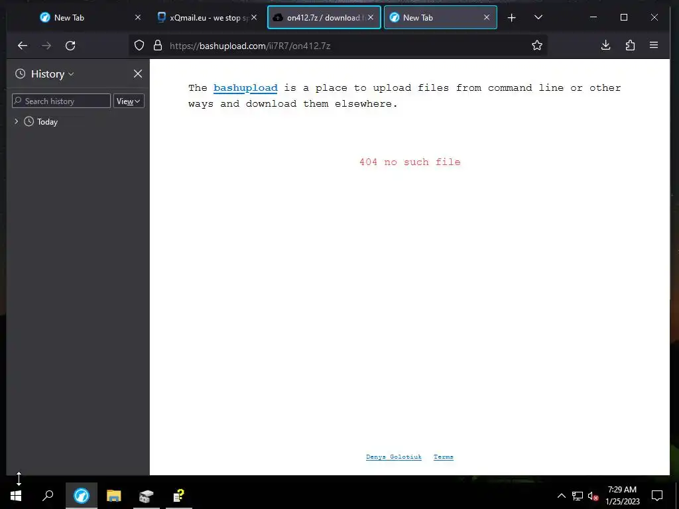679x509 pixels.
Task: Click the browser taskbar icon
Action: pos(82,496)
